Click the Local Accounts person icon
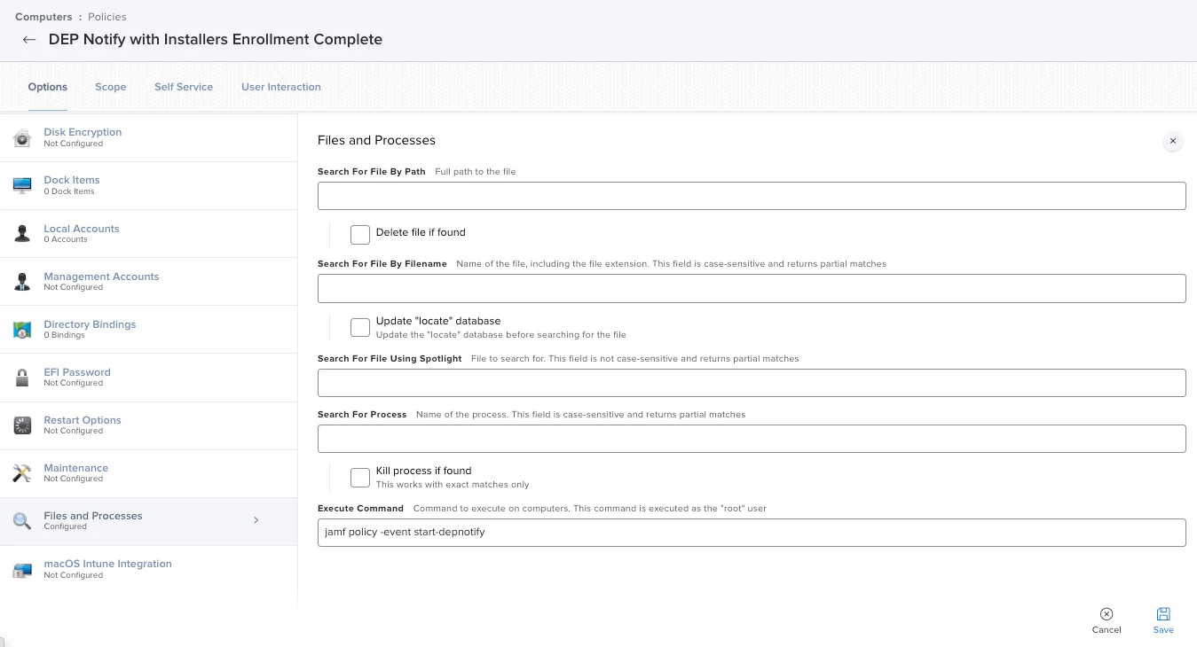Viewport: 1197px width, 647px height. point(22,233)
